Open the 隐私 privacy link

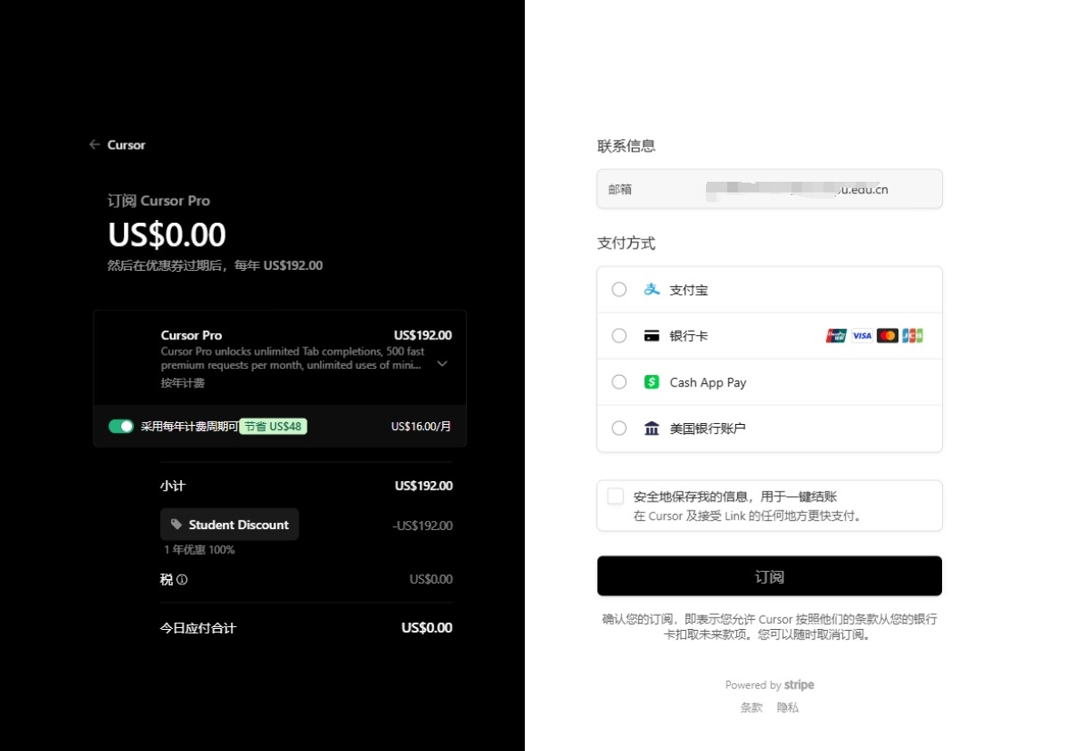tap(788, 707)
